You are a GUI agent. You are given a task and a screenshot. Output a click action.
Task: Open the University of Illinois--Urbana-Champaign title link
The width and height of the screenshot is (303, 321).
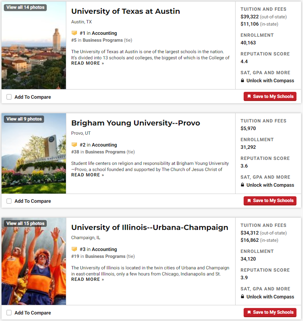150,227
